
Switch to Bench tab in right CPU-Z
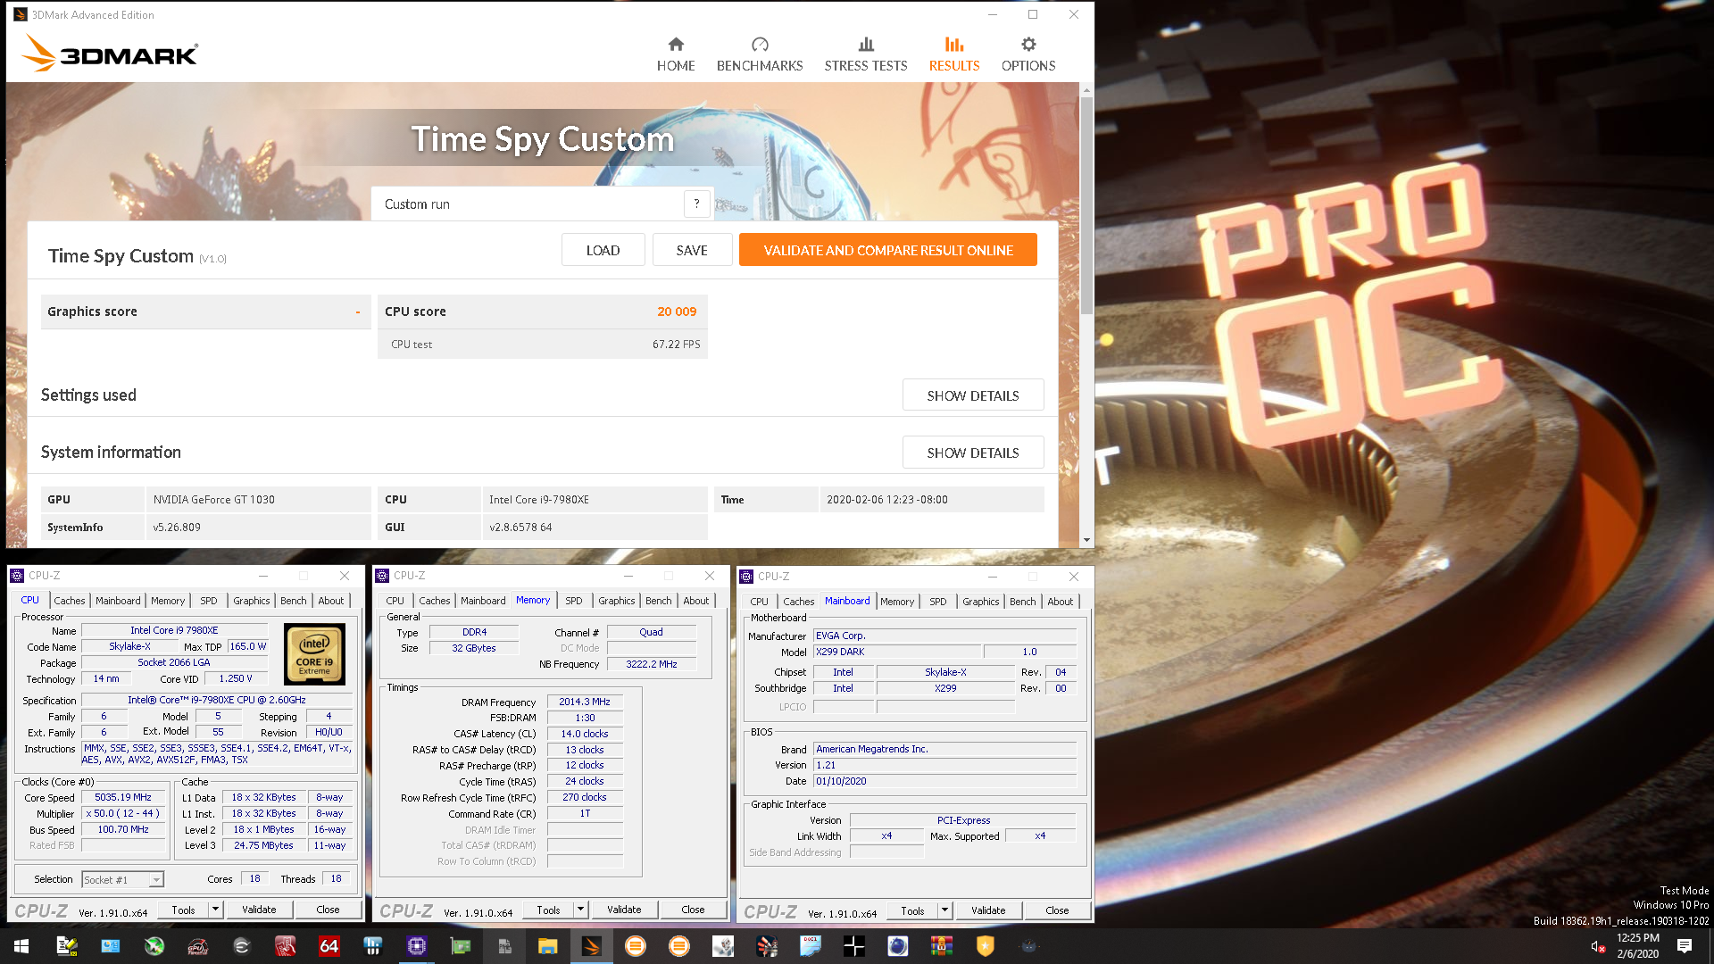point(1023,602)
